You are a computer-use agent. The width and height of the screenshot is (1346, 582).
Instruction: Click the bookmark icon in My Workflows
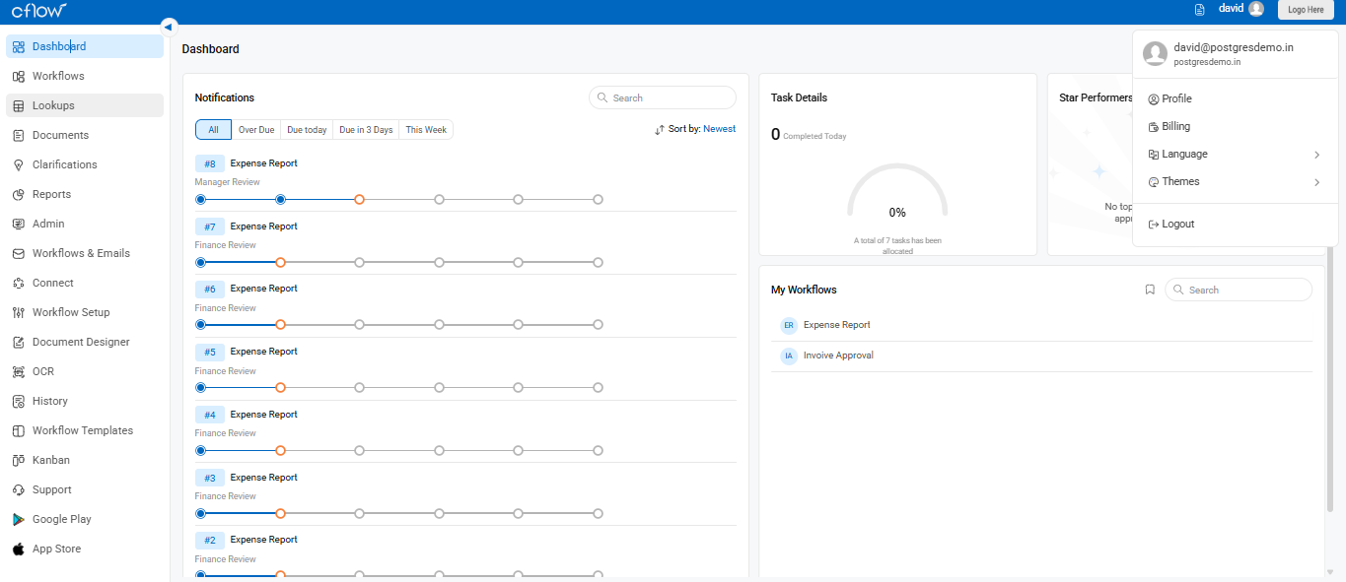[1150, 290]
